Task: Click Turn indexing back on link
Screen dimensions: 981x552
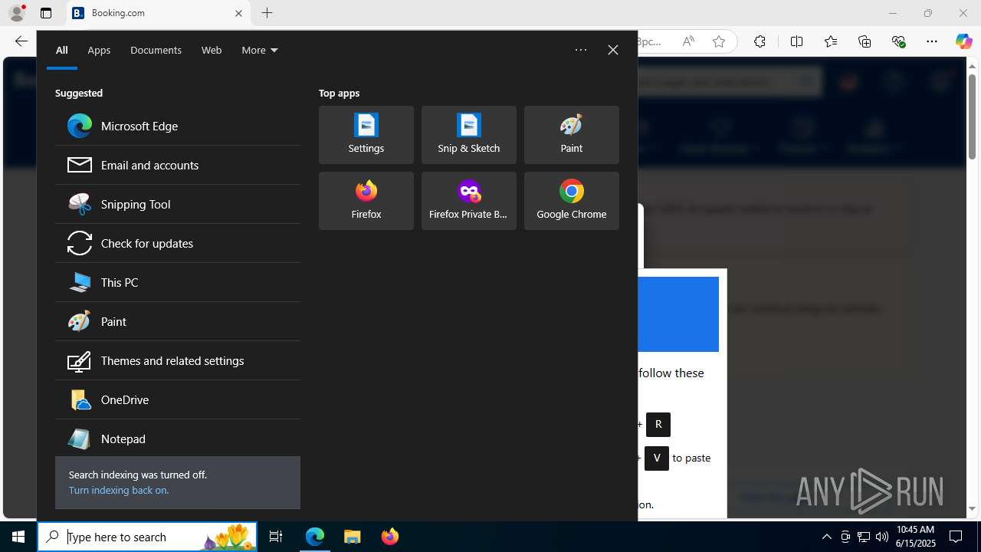Action: [119, 490]
